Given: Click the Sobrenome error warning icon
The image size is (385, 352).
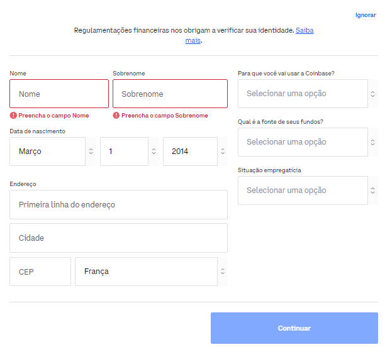Looking at the screenshot, I should tap(116, 116).
